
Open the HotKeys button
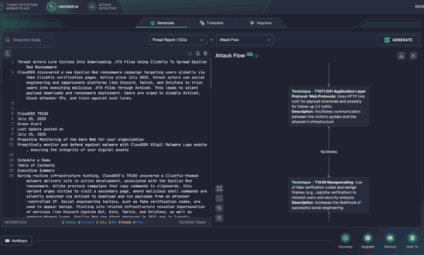pos(16,241)
